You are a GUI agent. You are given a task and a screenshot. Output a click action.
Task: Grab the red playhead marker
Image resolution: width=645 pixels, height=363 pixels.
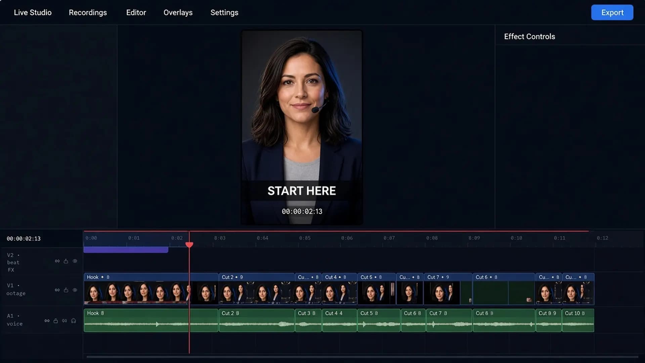click(x=189, y=245)
